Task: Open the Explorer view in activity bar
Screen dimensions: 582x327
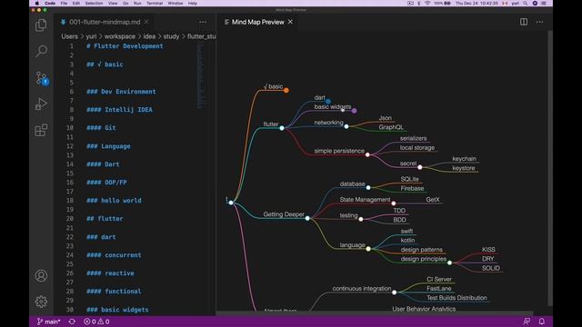Action: tap(41, 25)
